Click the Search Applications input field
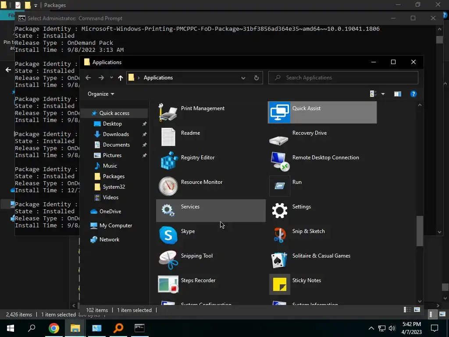 click(343, 78)
